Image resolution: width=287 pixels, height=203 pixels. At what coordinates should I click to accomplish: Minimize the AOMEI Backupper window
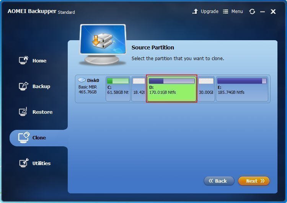pyautogui.click(x=263, y=12)
